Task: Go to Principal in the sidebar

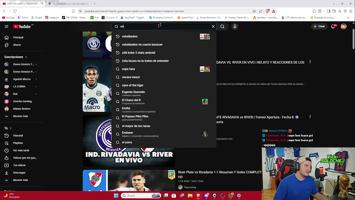Action: tap(21, 37)
